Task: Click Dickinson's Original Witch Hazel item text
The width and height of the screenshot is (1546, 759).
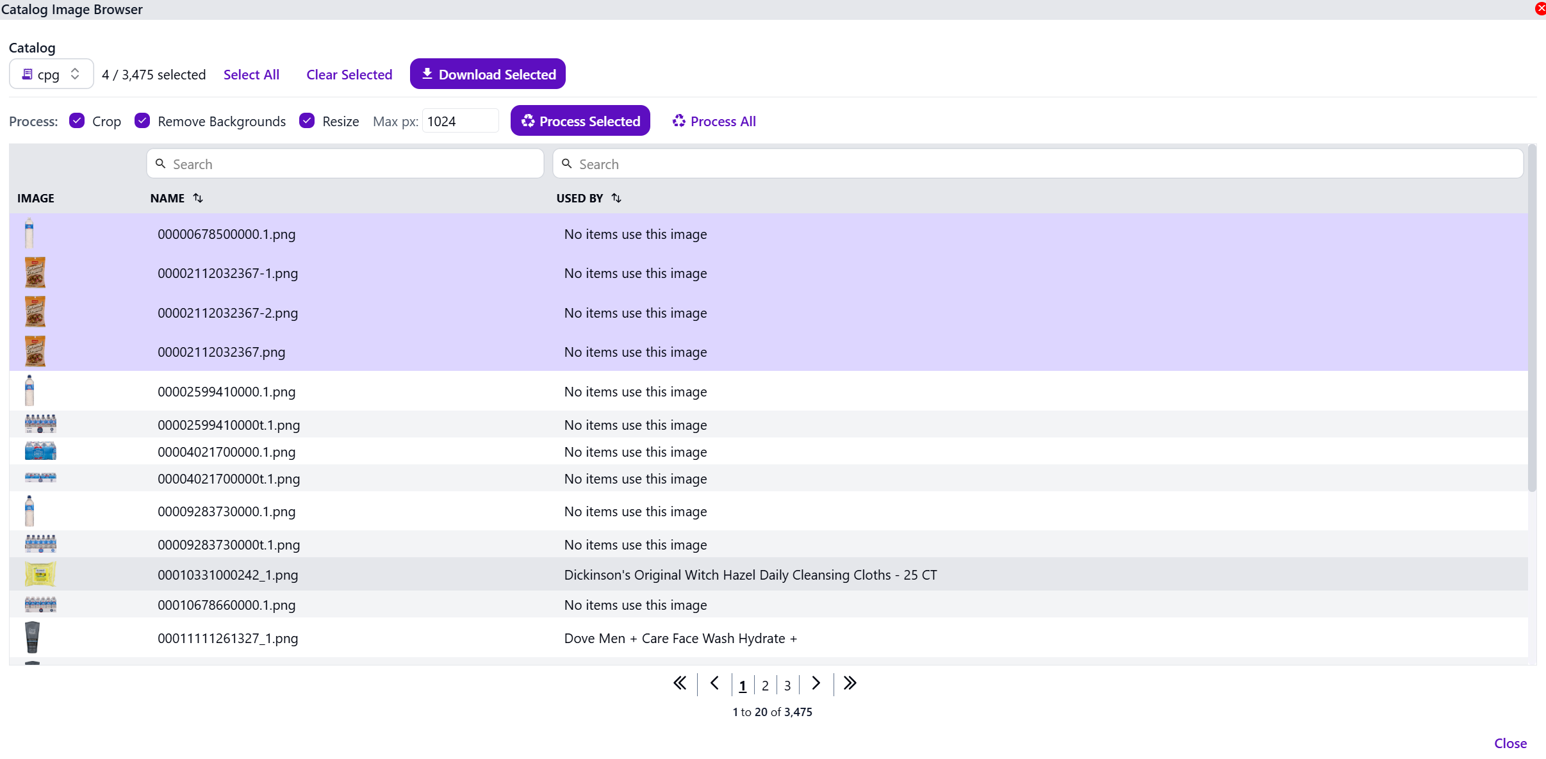Action: [x=750, y=575]
